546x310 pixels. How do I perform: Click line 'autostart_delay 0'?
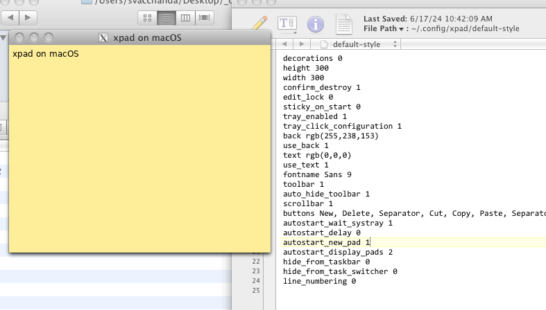pos(321,233)
